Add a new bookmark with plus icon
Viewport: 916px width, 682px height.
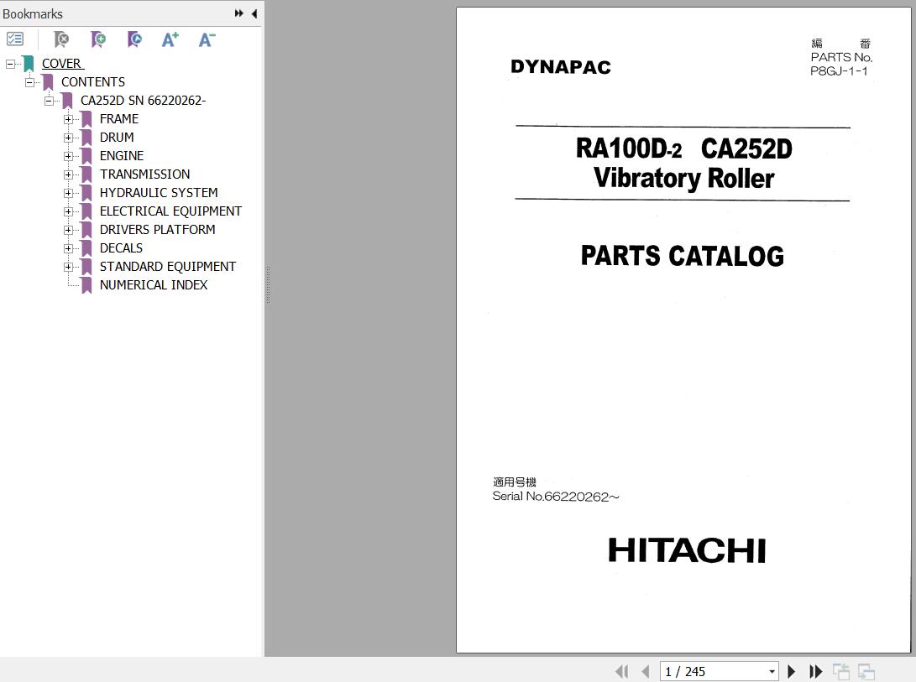(x=98, y=39)
